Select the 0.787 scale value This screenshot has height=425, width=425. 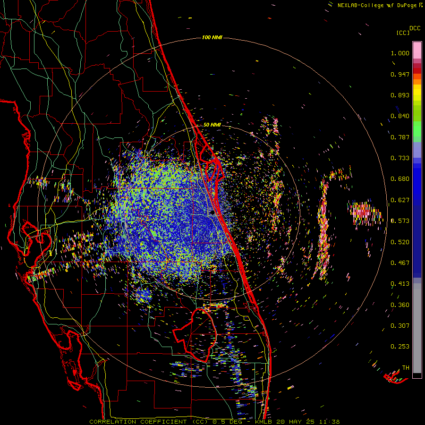pyautogui.click(x=400, y=137)
